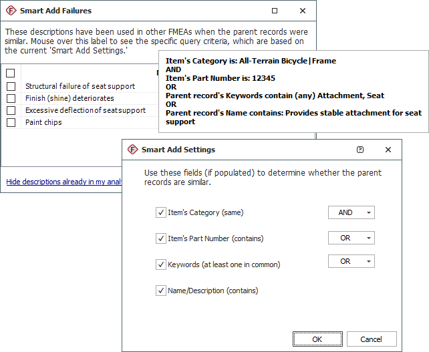Uncheck Item's Part Number (contains)
429x352 pixels.
160,238
